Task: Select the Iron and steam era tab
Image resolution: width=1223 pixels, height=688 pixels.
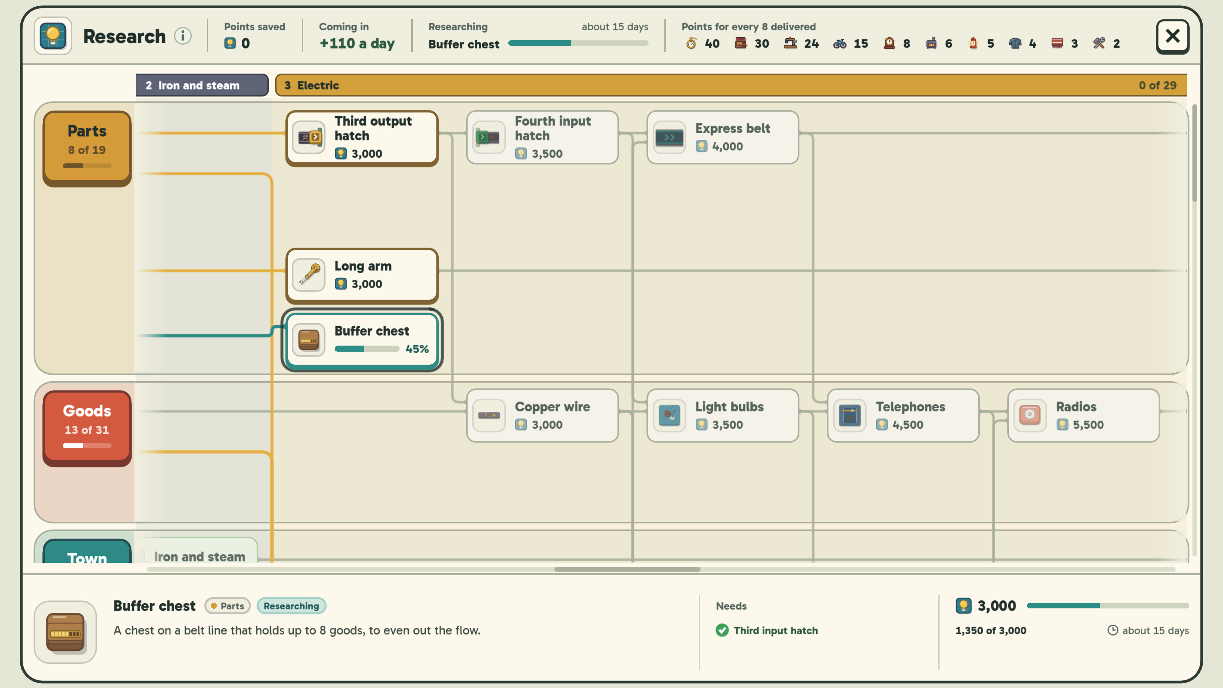Action: pyautogui.click(x=202, y=85)
